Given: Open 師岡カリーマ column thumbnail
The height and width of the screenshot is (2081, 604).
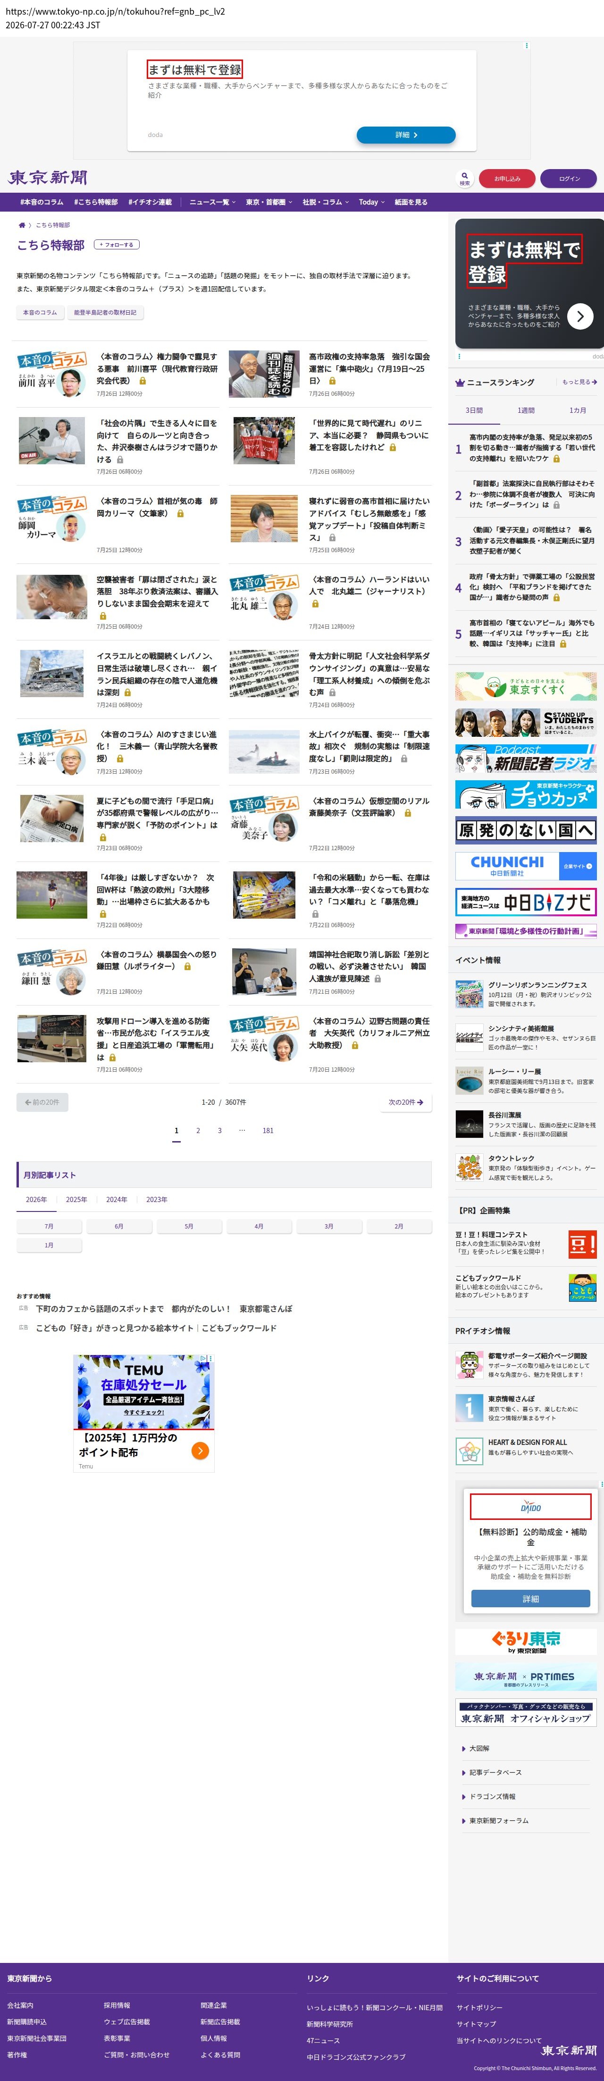Looking at the screenshot, I should (52, 520).
